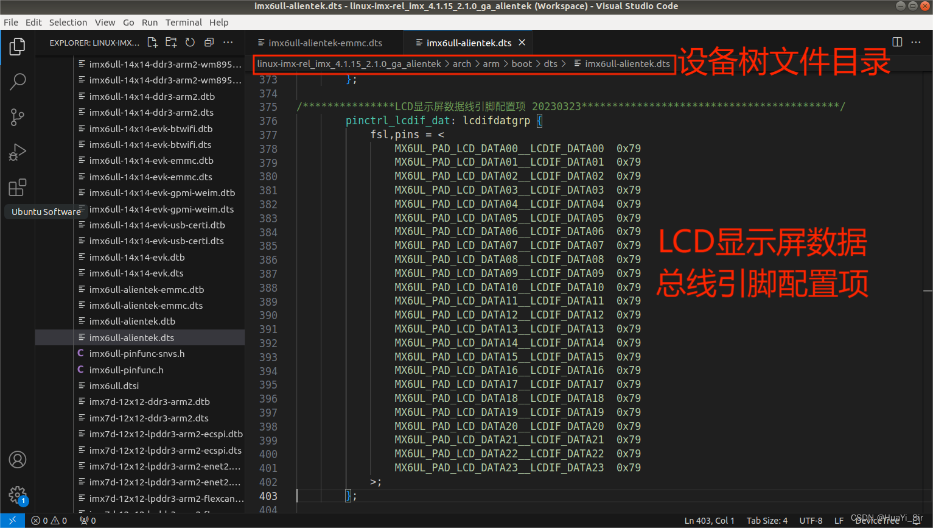Open the Go menu
The height and width of the screenshot is (528, 933).
(128, 23)
